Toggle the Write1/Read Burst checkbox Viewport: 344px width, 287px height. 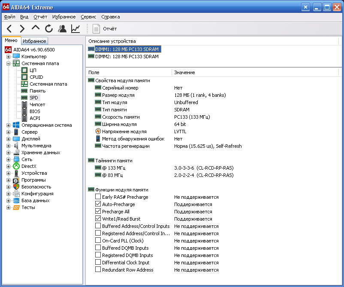coord(98,219)
